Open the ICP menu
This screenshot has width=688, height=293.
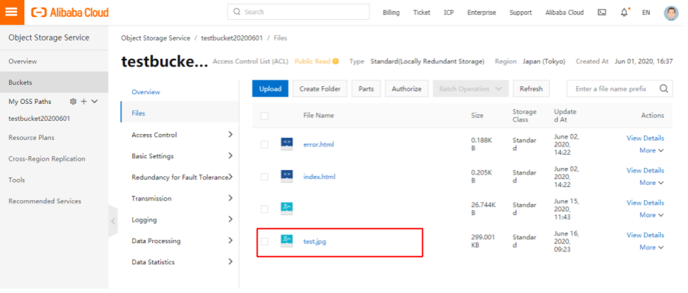(448, 13)
